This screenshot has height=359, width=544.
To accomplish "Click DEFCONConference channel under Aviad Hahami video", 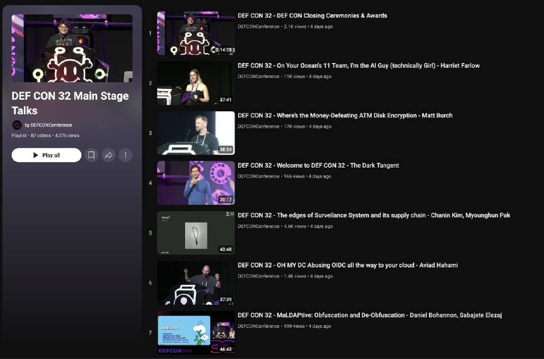I will pyautogui.click(x=258, y=276).
